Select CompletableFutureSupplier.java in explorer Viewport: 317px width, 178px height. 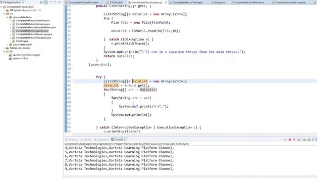(32, 31)
